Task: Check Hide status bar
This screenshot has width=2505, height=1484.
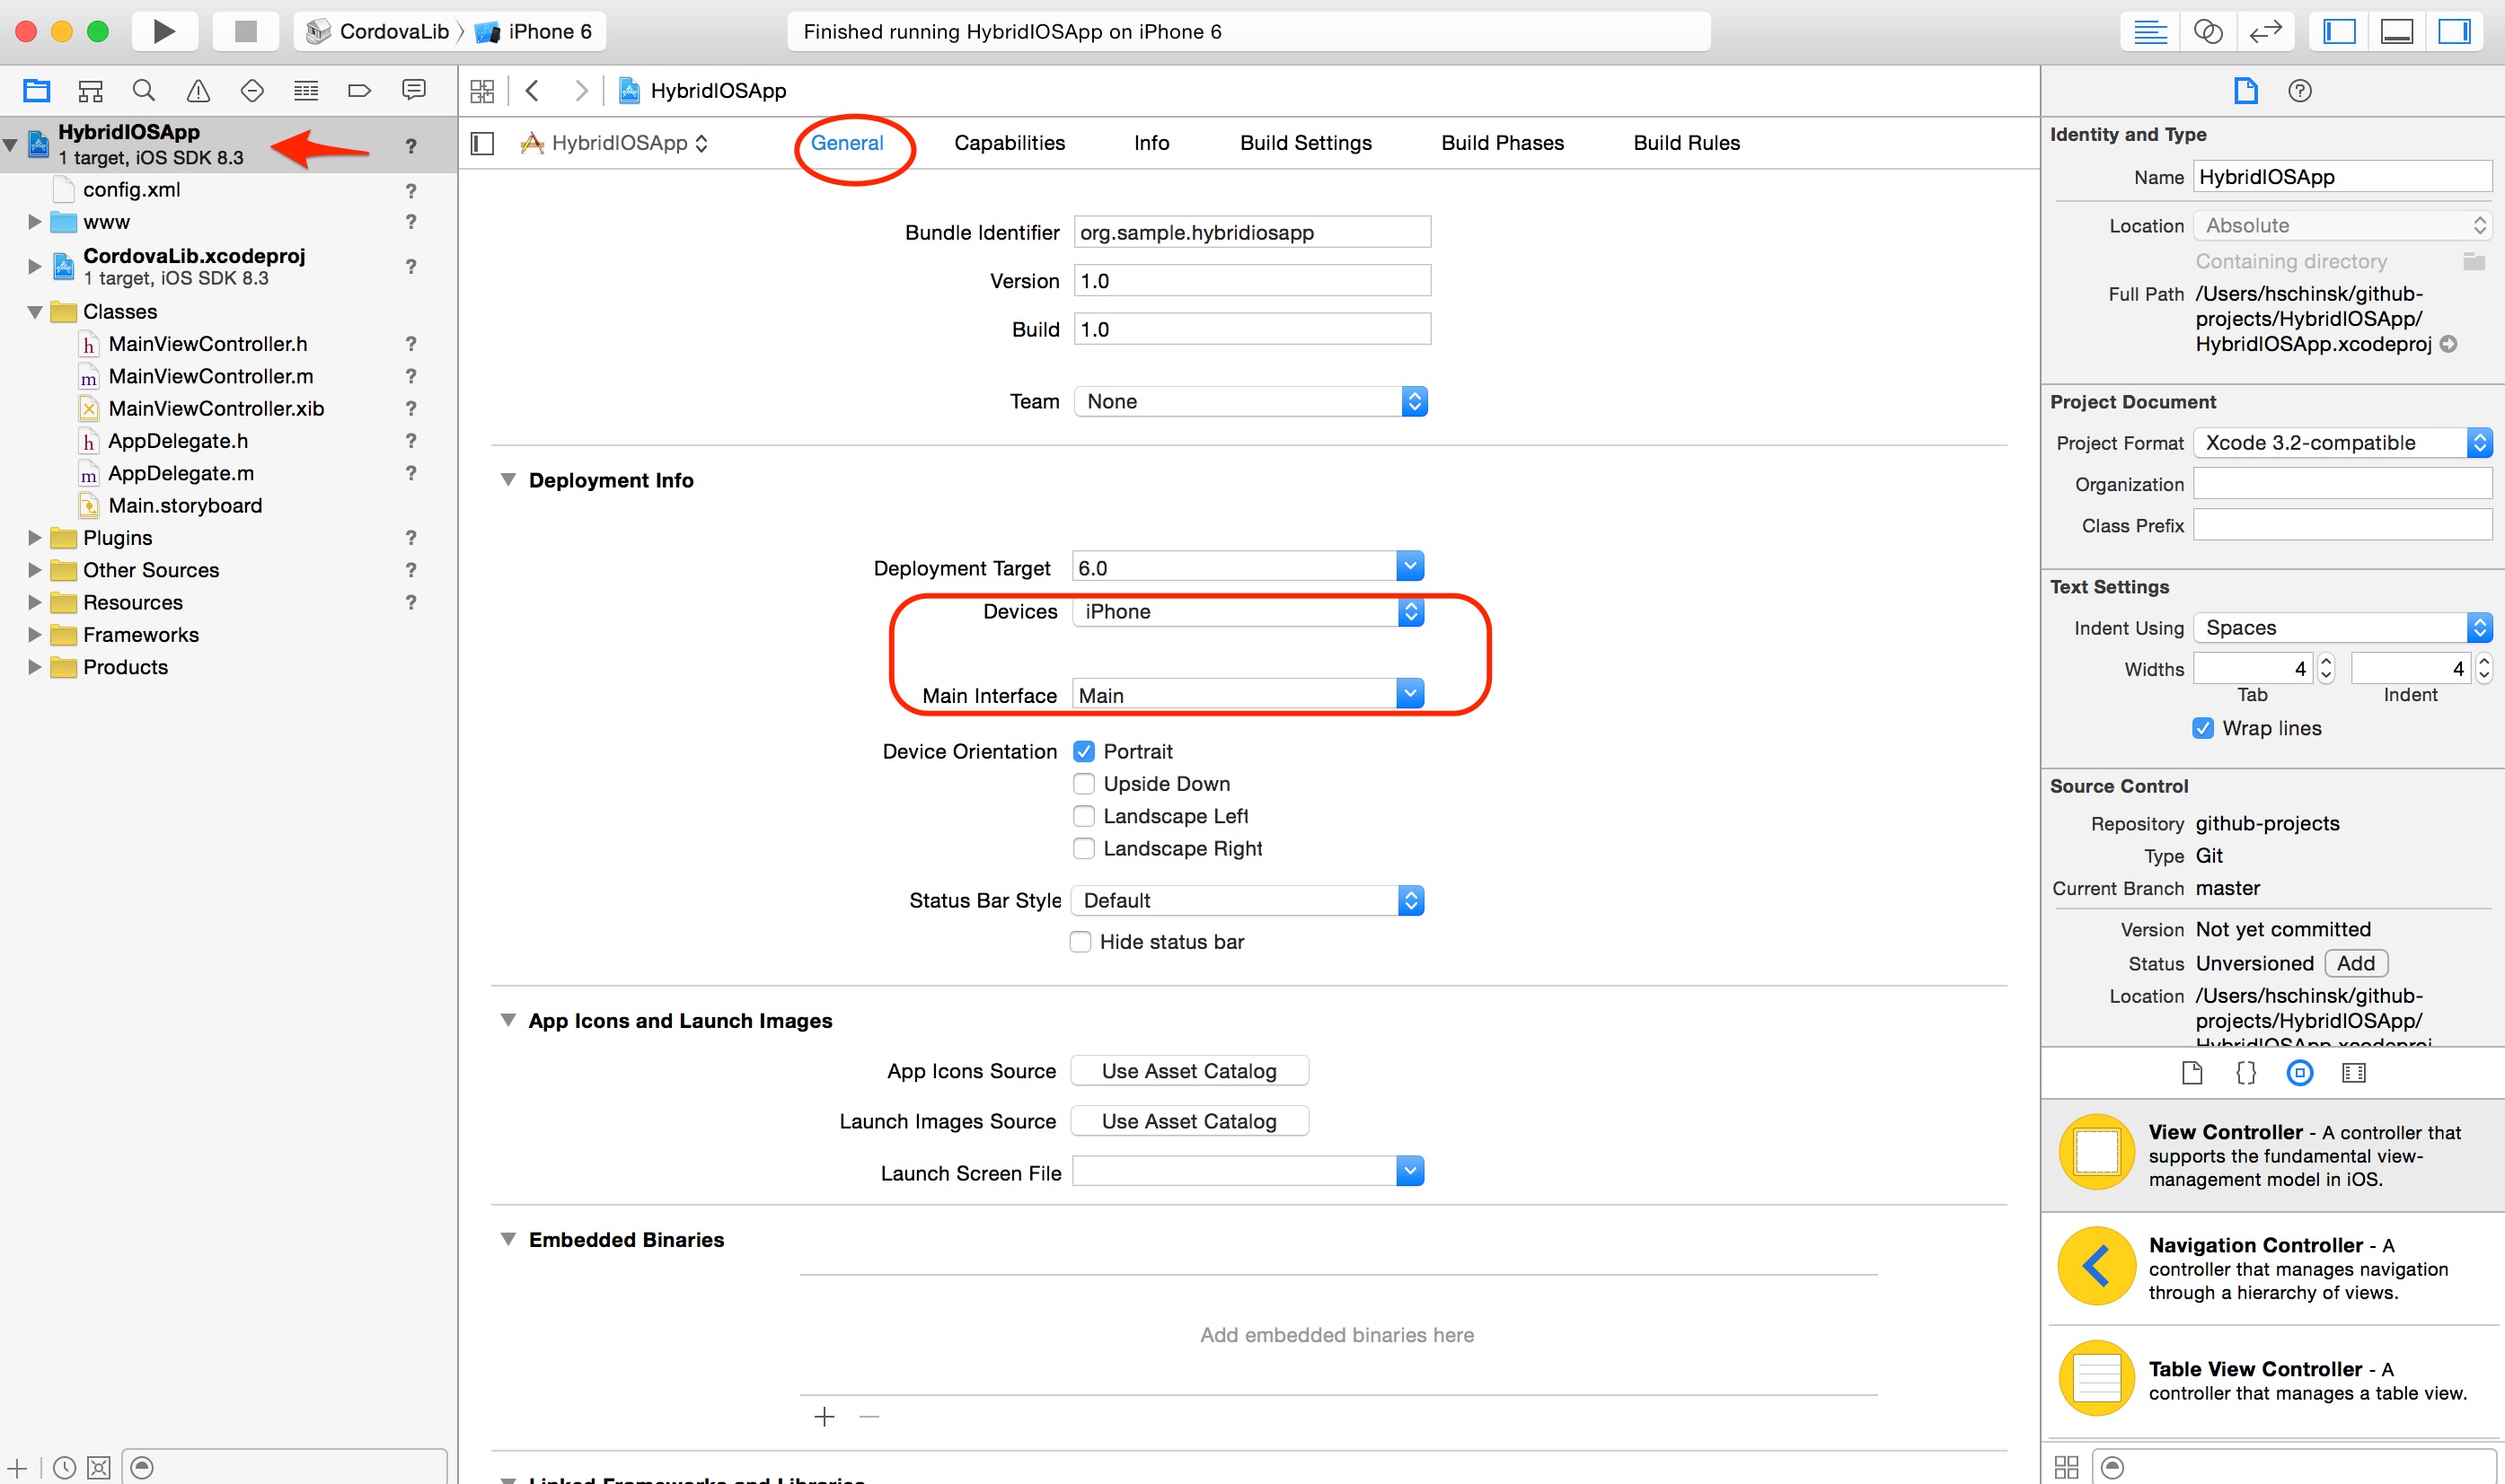Action: click(1081, 942)
